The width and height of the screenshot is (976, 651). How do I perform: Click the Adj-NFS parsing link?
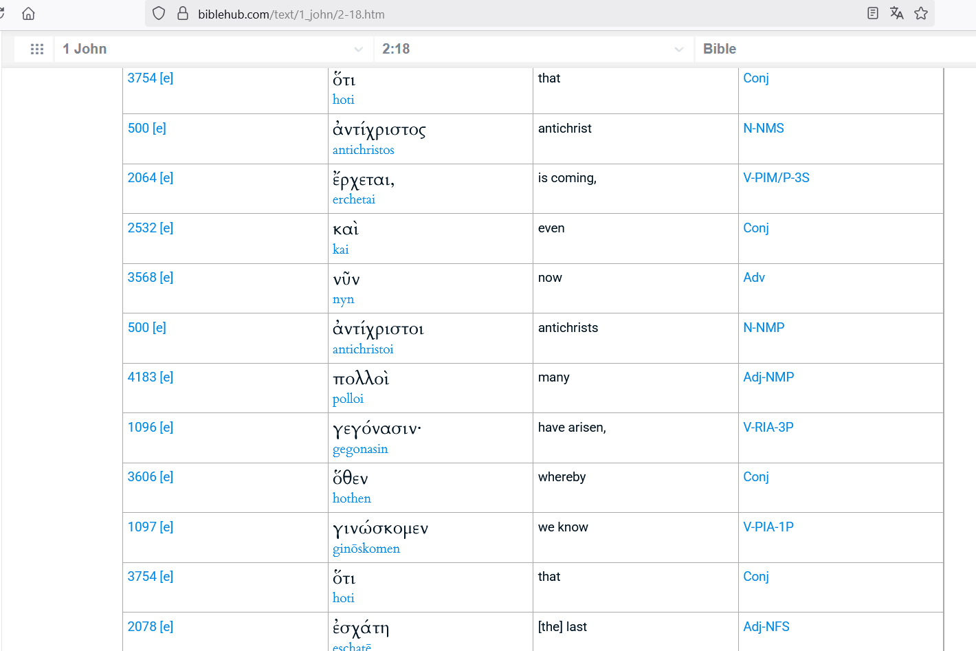(766, 627)
